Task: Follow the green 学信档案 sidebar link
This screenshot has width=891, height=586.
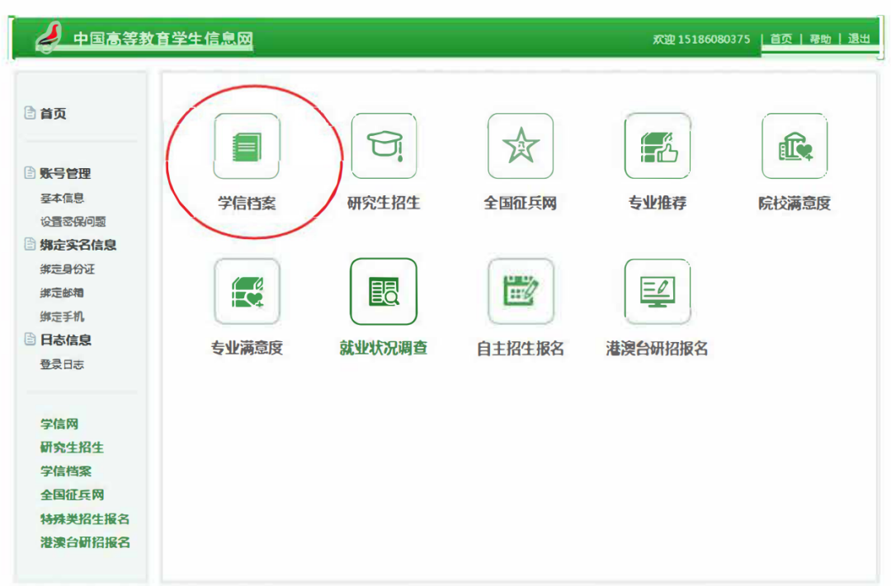Action: coord(65,471)
